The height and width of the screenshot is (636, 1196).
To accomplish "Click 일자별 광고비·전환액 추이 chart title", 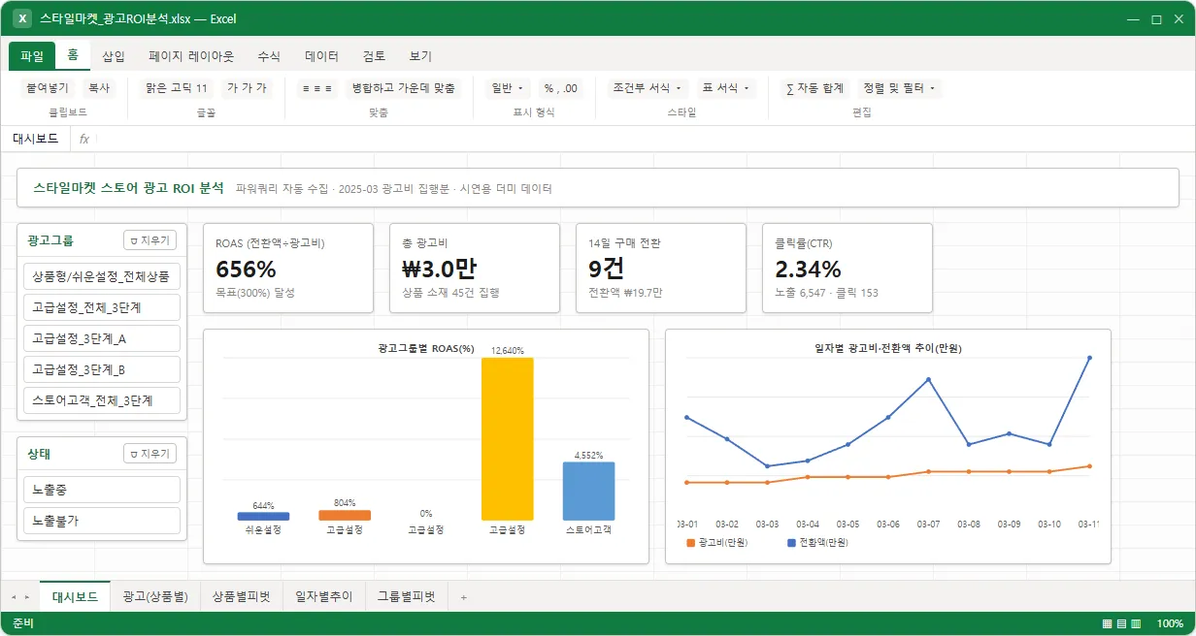I will click(888, 347).
